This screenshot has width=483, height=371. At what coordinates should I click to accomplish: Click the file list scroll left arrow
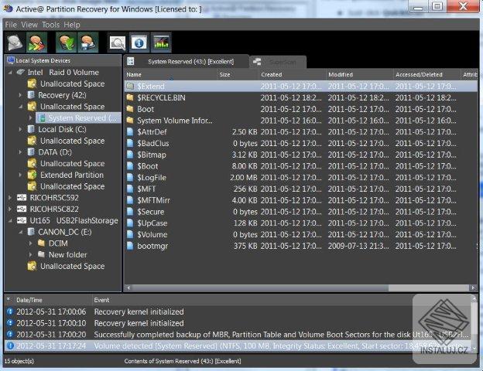(128, 288)
